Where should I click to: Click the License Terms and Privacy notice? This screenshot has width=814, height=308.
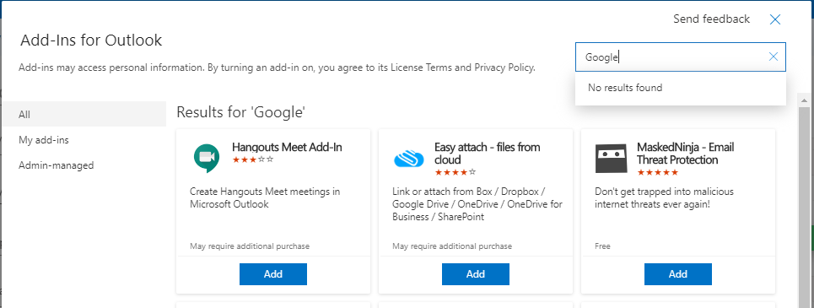pyautogui.click(x=277, y=68)
